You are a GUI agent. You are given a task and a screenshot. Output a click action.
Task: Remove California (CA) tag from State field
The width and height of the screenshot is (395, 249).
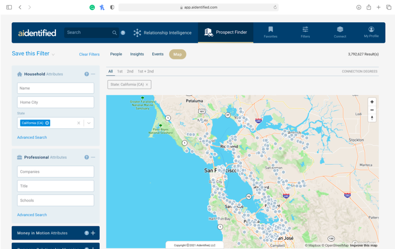[47, 123]
